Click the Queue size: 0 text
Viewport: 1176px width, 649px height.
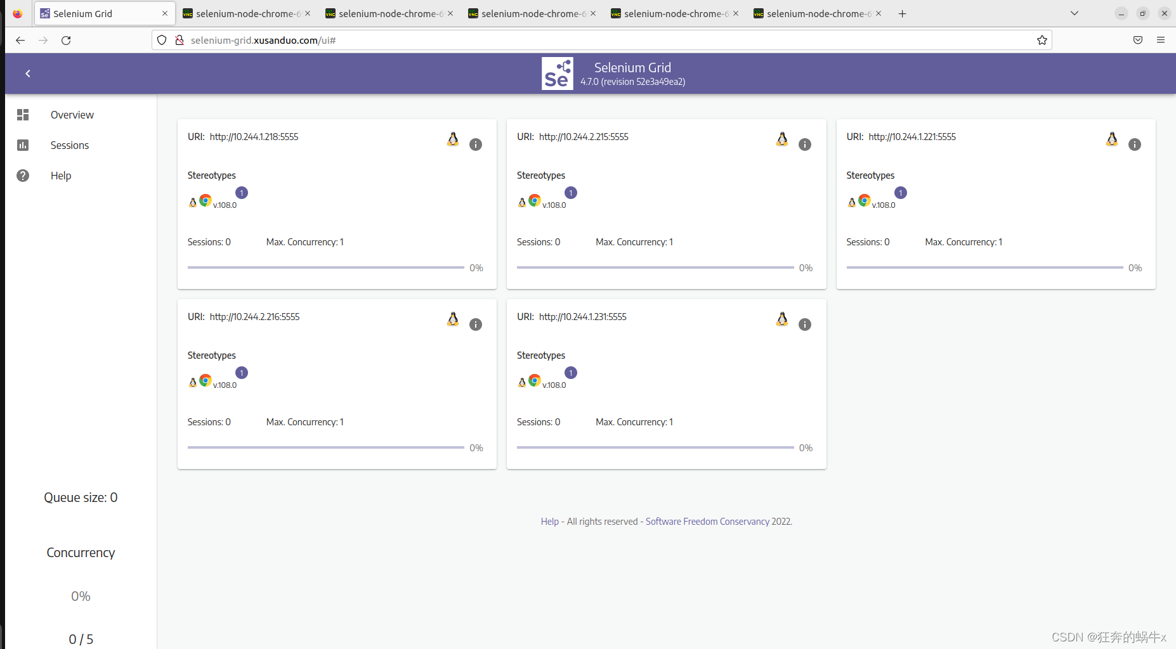pyautogui.click(x=81, y=498)
